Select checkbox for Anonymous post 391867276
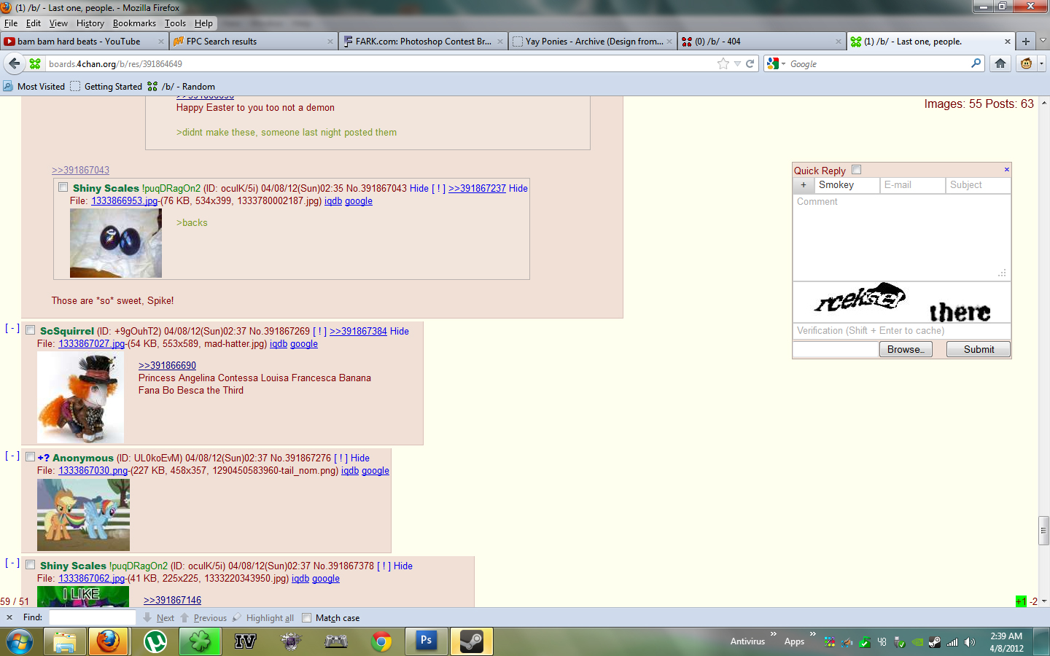Screen dimensions: 1050x656 click(x=31, y=457)
